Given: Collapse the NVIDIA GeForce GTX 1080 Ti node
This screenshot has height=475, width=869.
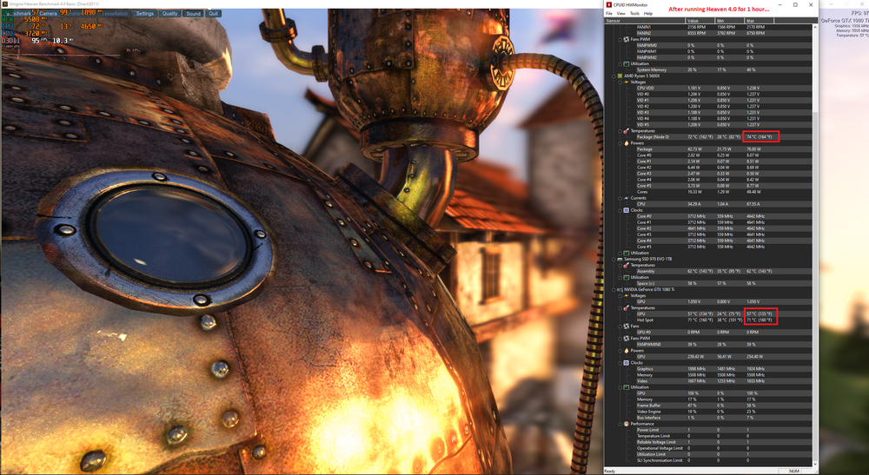Looking at the screenshot, I should (x=614, y=289).
